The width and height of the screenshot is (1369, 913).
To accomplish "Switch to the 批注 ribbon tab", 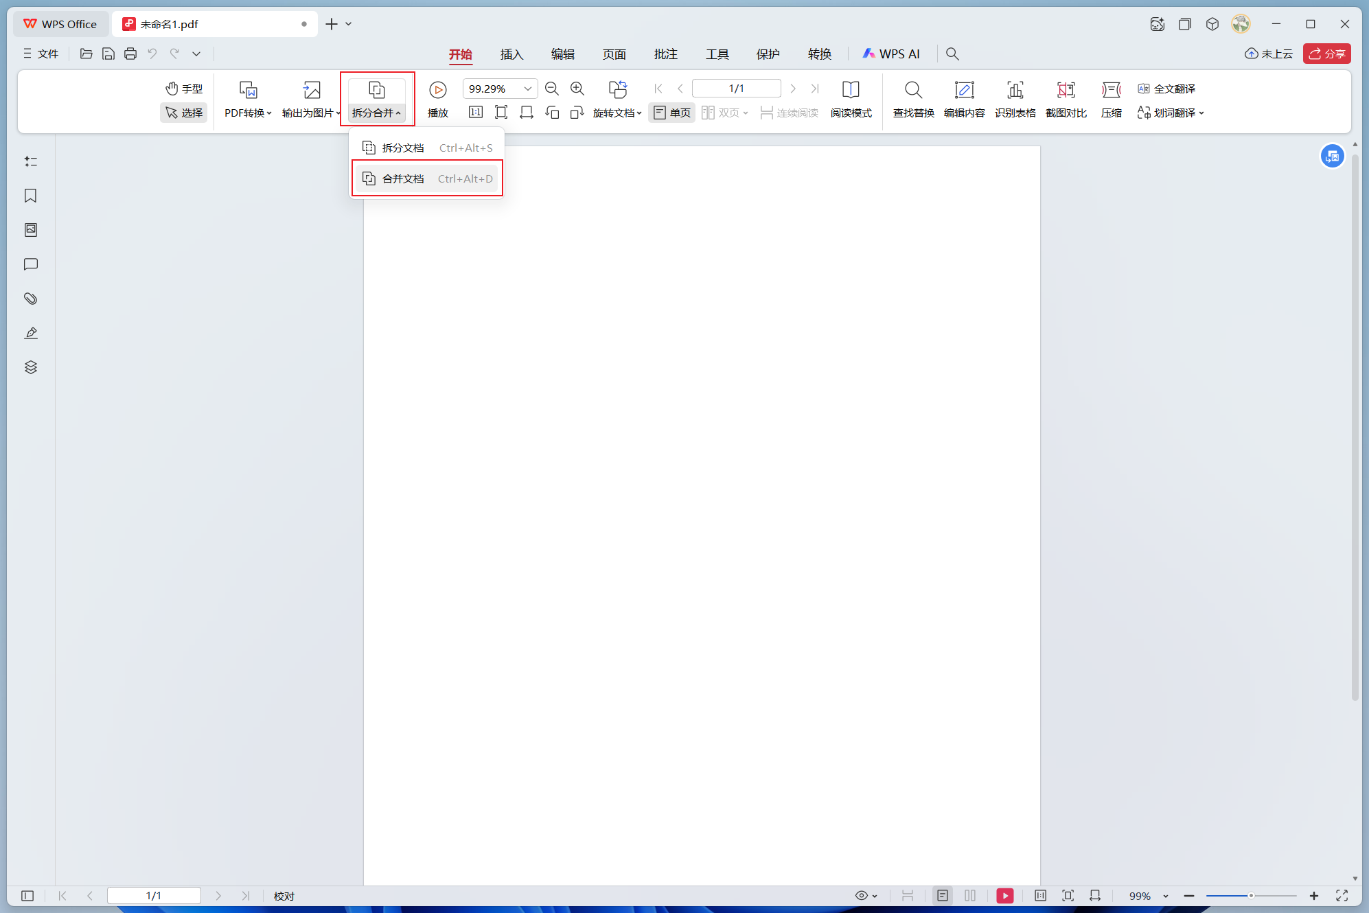I will (665, 54).
